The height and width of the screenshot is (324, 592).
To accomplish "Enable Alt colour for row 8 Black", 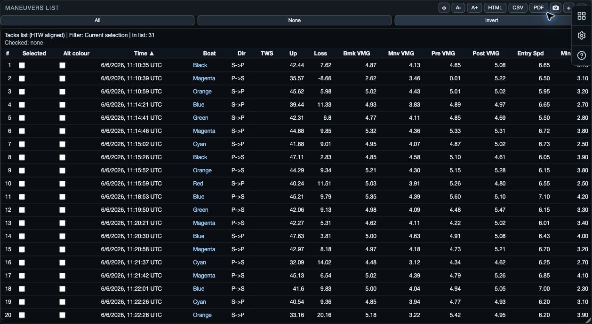I will 62,157.
